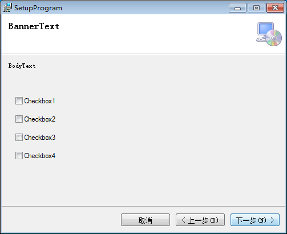Click the Checkbox3 label text

(x=40, y=138)
